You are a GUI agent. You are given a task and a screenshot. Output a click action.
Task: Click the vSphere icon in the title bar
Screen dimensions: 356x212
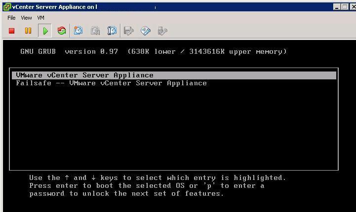7,7
